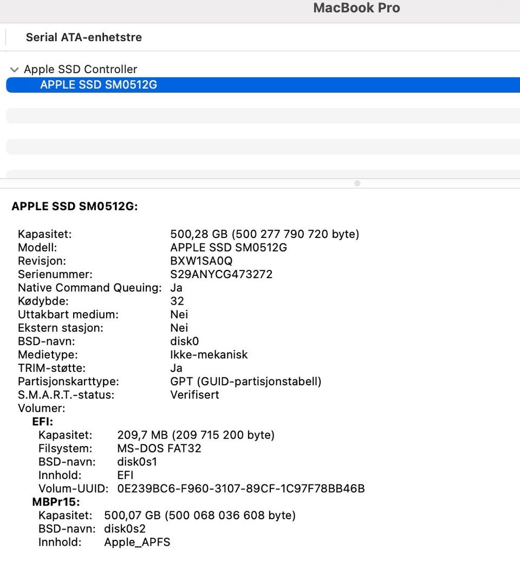Screen dimensions: 520x581
Task: Click capacity value 500,28 GB
Action: tap(265, 234)
